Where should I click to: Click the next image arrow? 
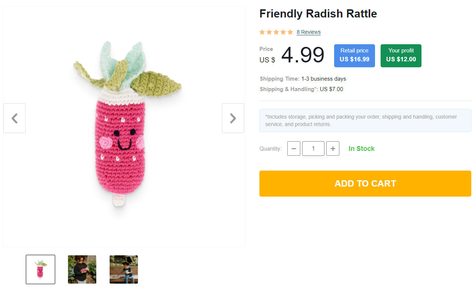point(233,118)
